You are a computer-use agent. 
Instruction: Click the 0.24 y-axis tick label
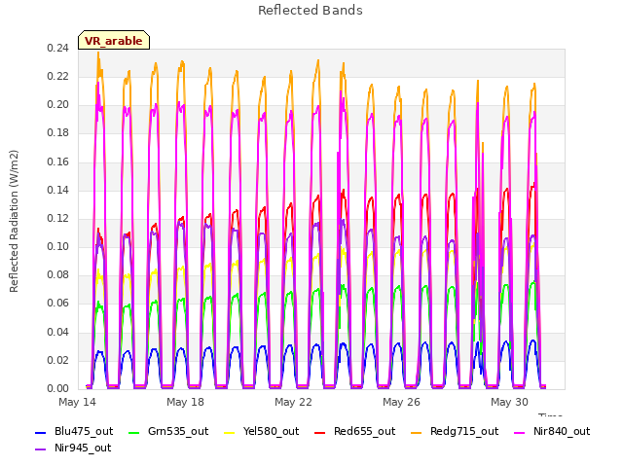pyautogui.click(x=58, y=49)
